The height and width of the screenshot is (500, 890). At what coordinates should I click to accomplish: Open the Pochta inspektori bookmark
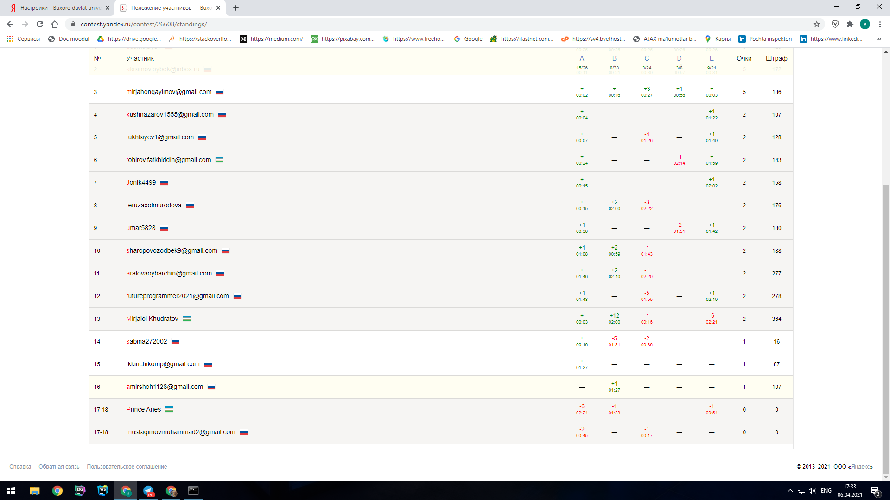[x=765, y=39]
